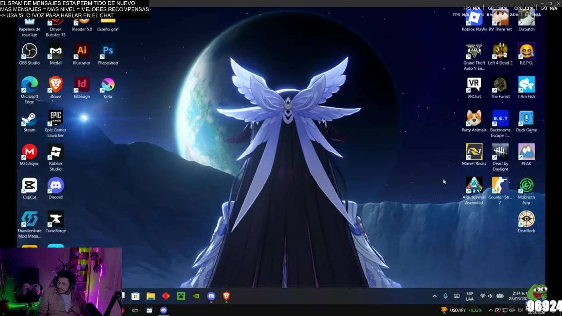The height and width of the screenshot is (316, 562).
Task: Open Epic Games Launcher shortcut
Action: (55, 124)
